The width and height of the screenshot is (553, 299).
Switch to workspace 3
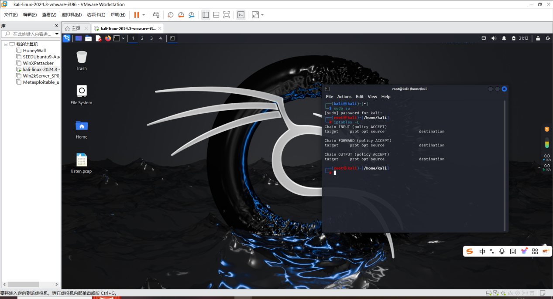[x=151, y=38]
